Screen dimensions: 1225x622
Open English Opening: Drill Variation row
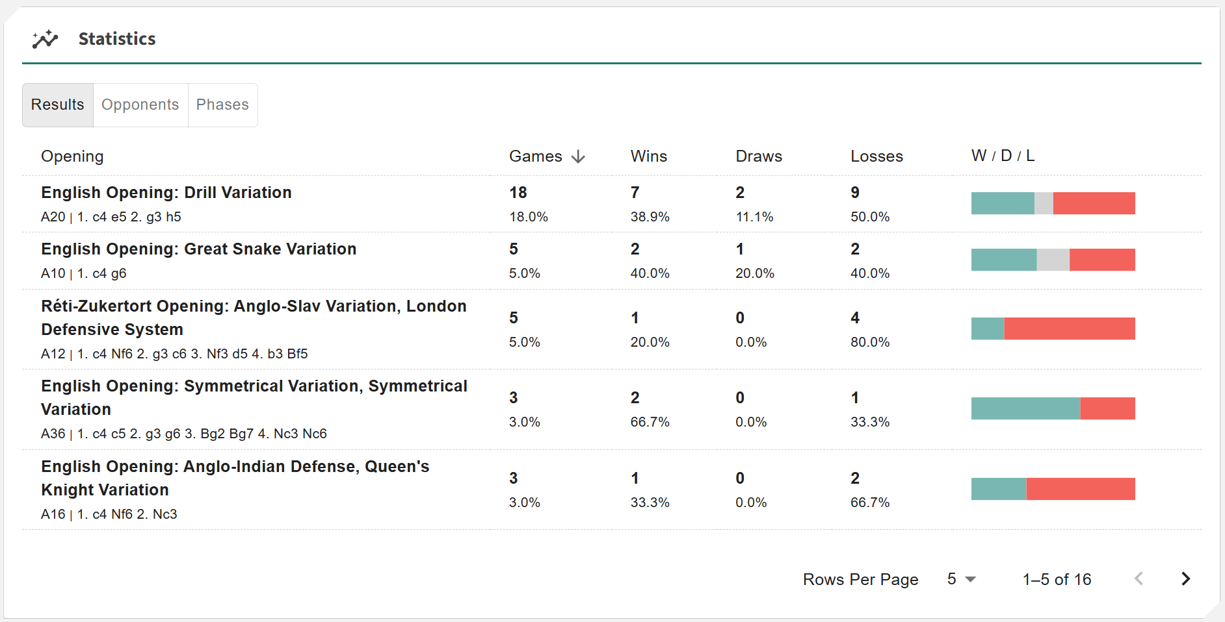pos(166,193)
